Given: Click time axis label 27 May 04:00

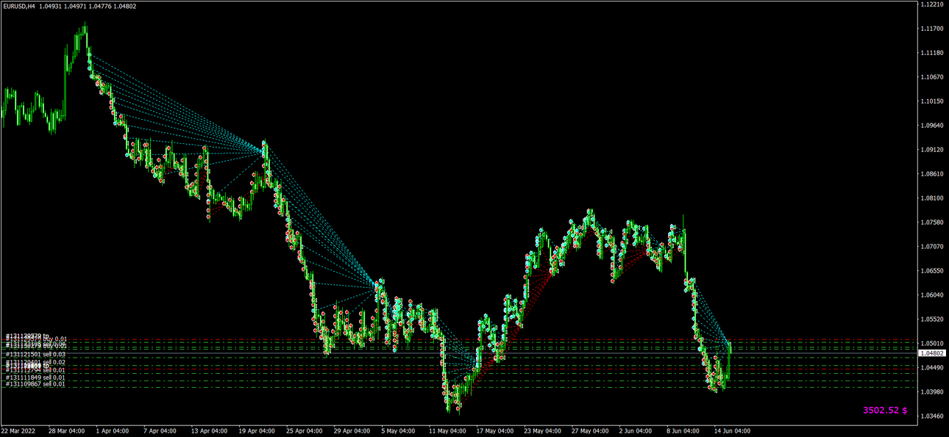Looking at the screenshot, I should 590,431.
